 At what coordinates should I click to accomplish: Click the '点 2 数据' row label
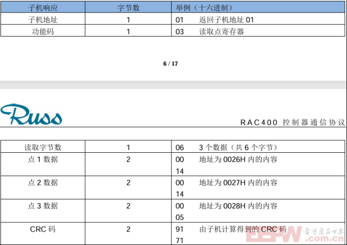click(43, 182)
